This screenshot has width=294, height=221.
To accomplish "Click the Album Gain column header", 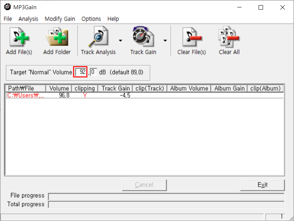I will pos(229,88).
